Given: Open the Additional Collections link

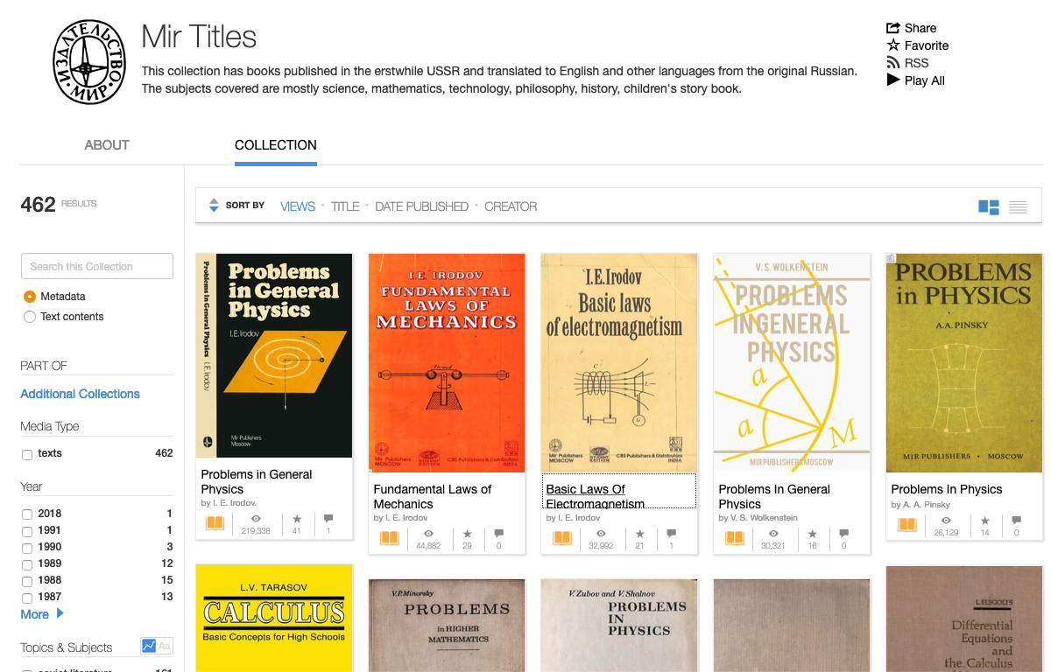Looking at the screenshot, I should click(x=80, y=394).
